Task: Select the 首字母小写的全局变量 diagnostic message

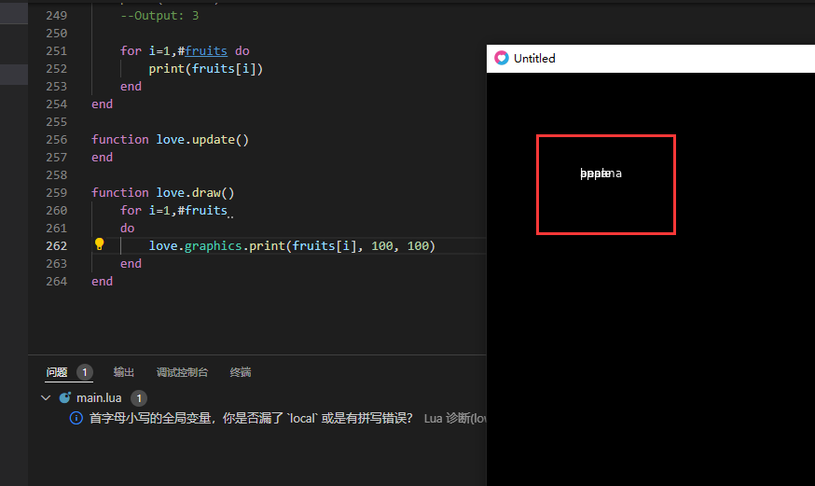Action: point(251,418)
